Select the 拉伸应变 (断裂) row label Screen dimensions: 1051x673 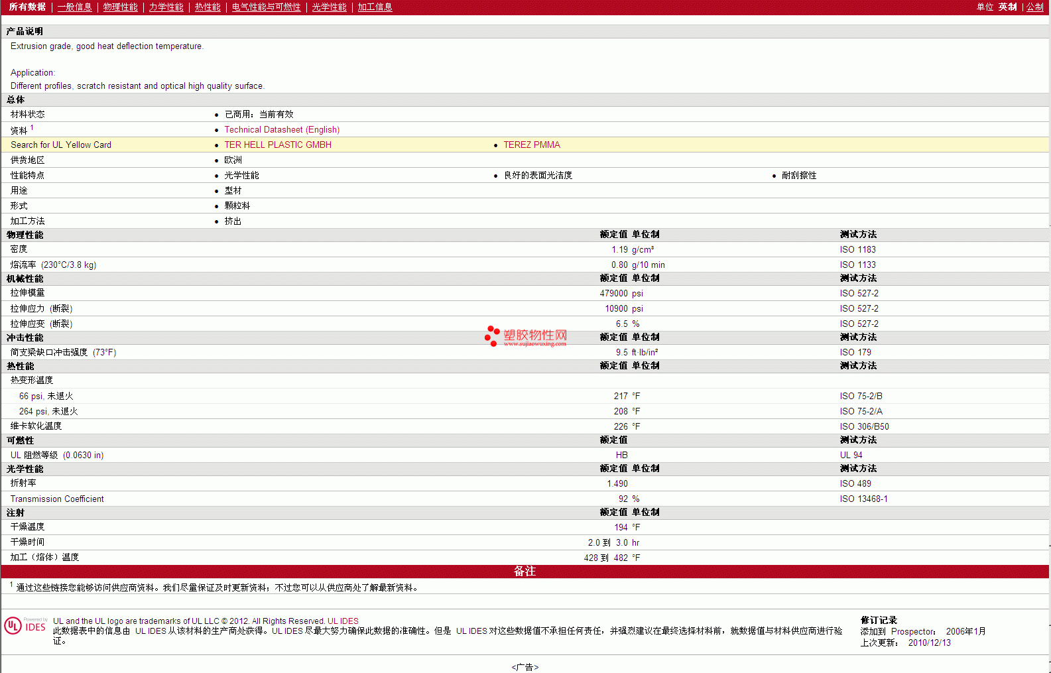[41, 324]
